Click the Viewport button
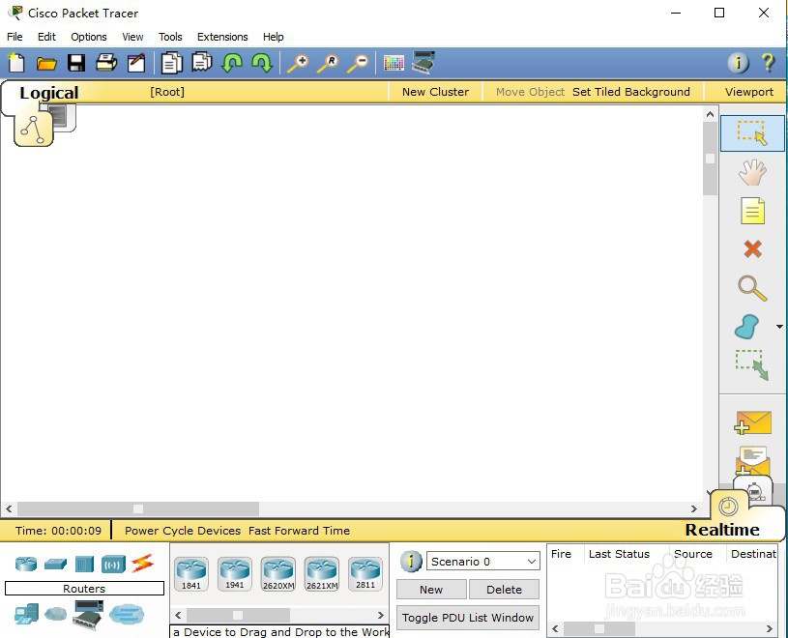This screenshot has height=638, width=788. click(x=748, y=92)
